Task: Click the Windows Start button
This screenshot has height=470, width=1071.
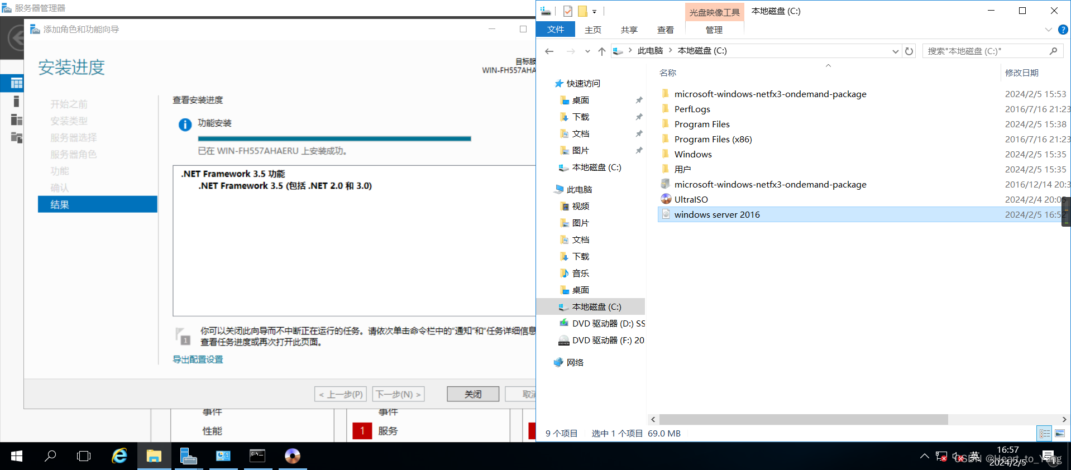Action: tap(17, 456)
